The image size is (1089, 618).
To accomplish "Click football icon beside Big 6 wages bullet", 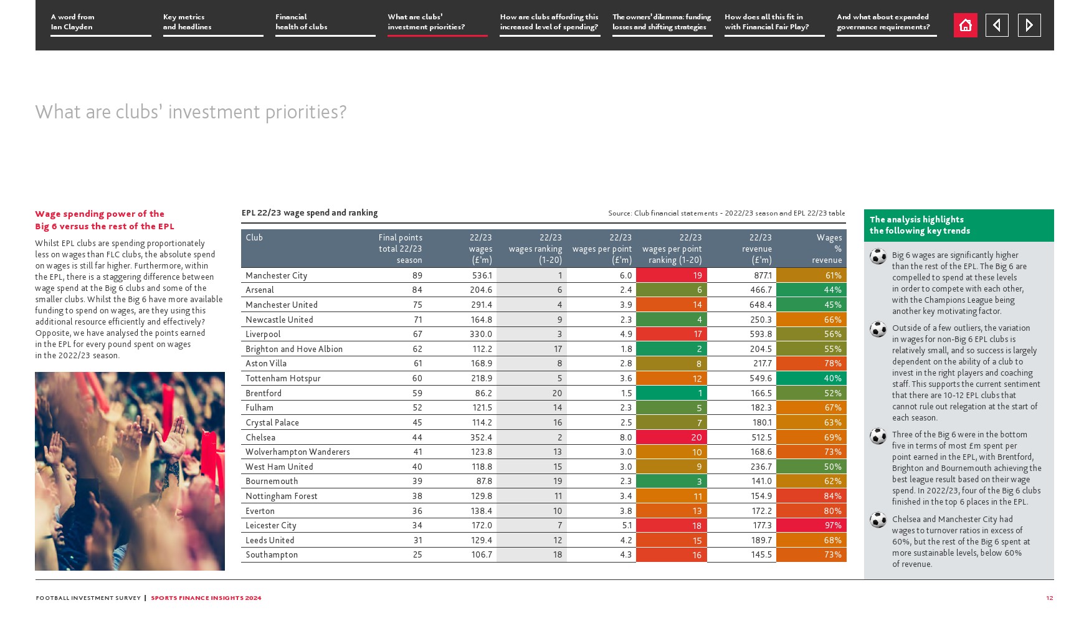I will point(878,257).
